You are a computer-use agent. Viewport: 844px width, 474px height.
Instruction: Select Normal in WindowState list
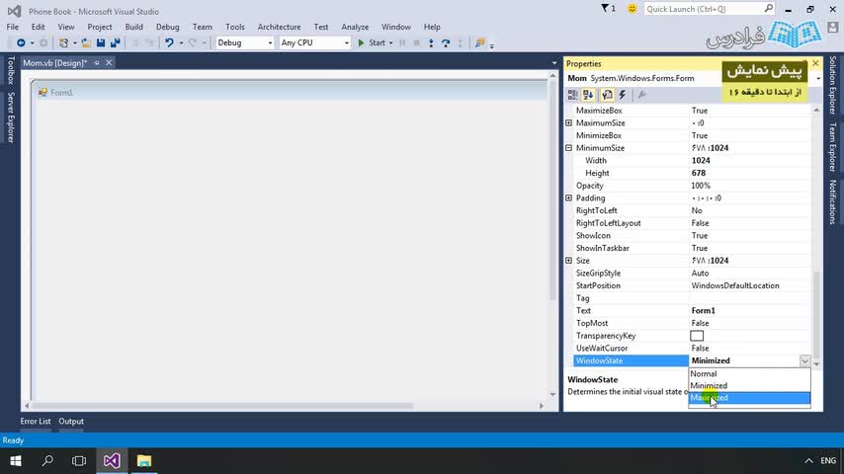point(749,373)
